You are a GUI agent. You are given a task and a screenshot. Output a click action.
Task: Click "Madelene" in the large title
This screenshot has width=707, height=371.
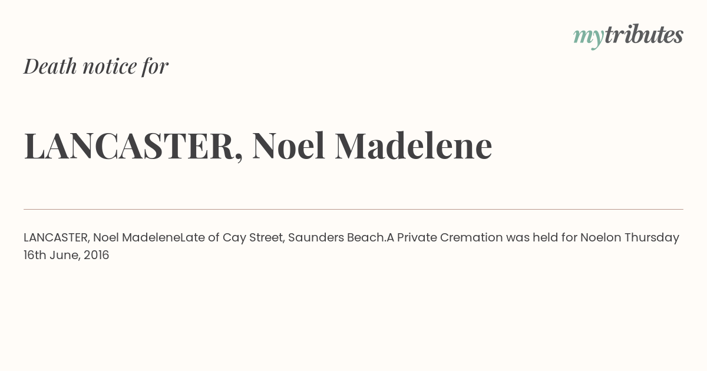(414, 145)
